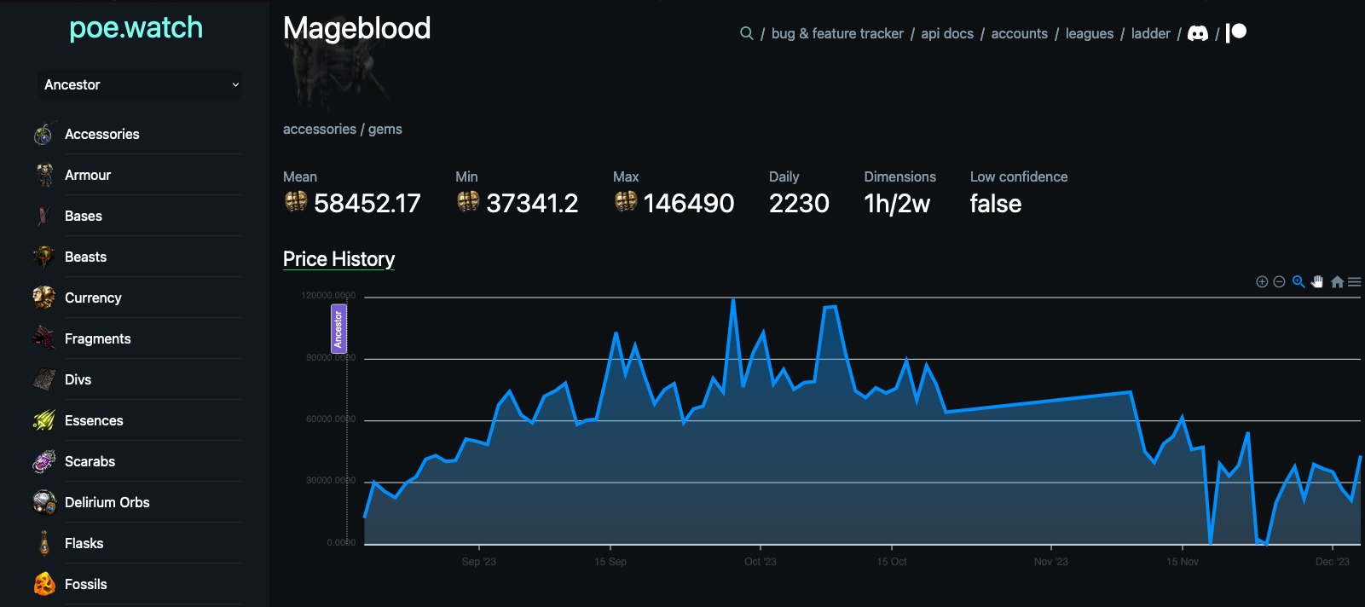The height and width of the screenshot is (607, 1365).
Task: Click the poe.watch site logo
Action: pyautogui.click(x=136, y=28)
